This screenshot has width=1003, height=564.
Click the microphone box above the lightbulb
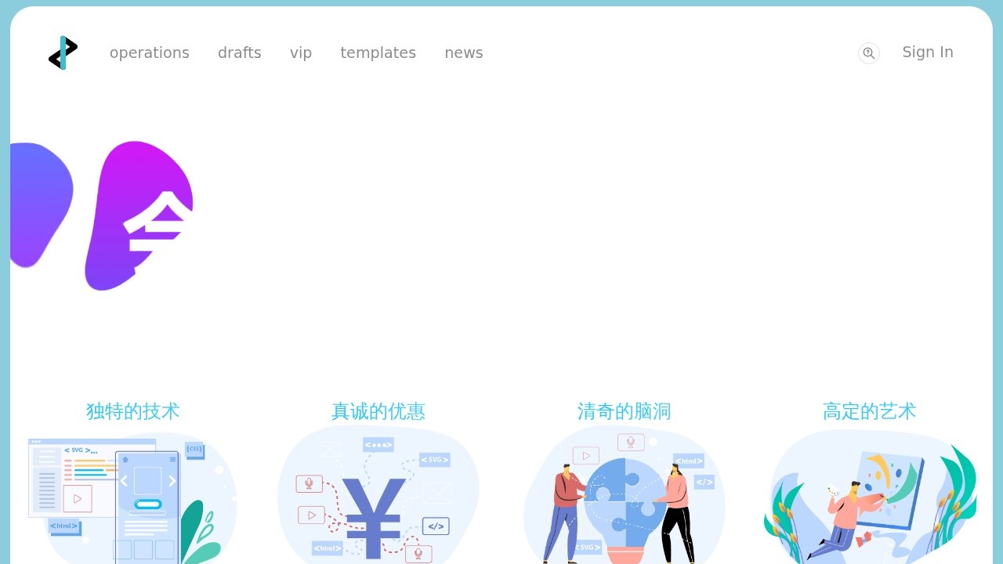631,443
